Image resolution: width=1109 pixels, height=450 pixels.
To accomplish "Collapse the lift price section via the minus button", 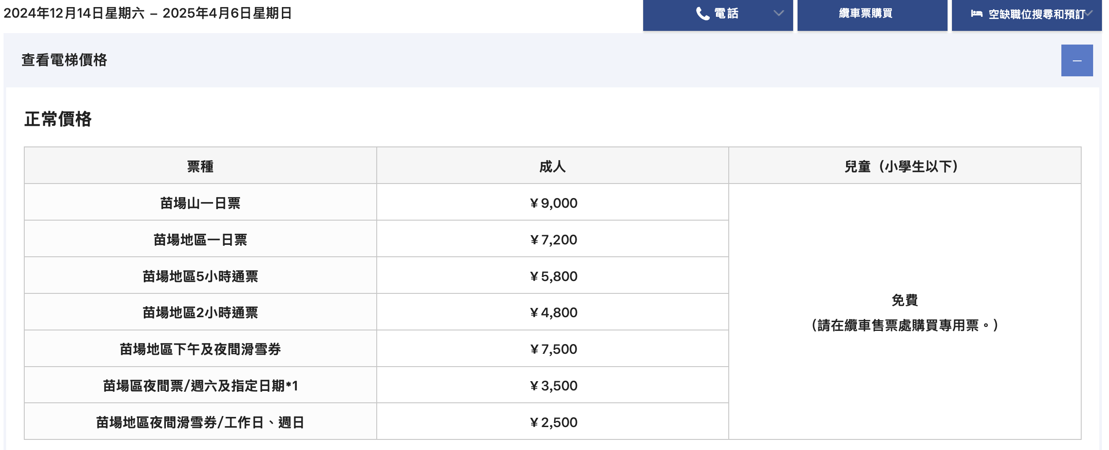I will pos(1077,60).
